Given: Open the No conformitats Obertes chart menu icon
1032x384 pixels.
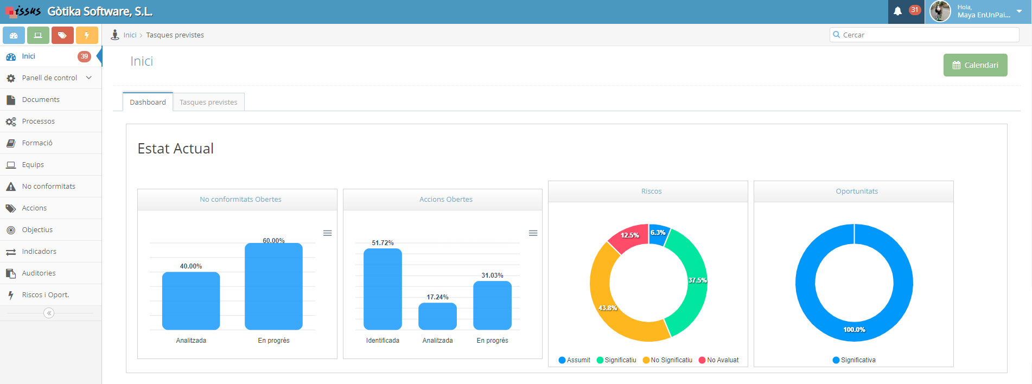Looking at the screenshot, I should (x=327, y=233).
